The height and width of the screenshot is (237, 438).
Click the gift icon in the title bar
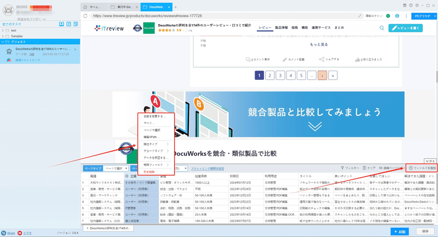click(405, 5)
